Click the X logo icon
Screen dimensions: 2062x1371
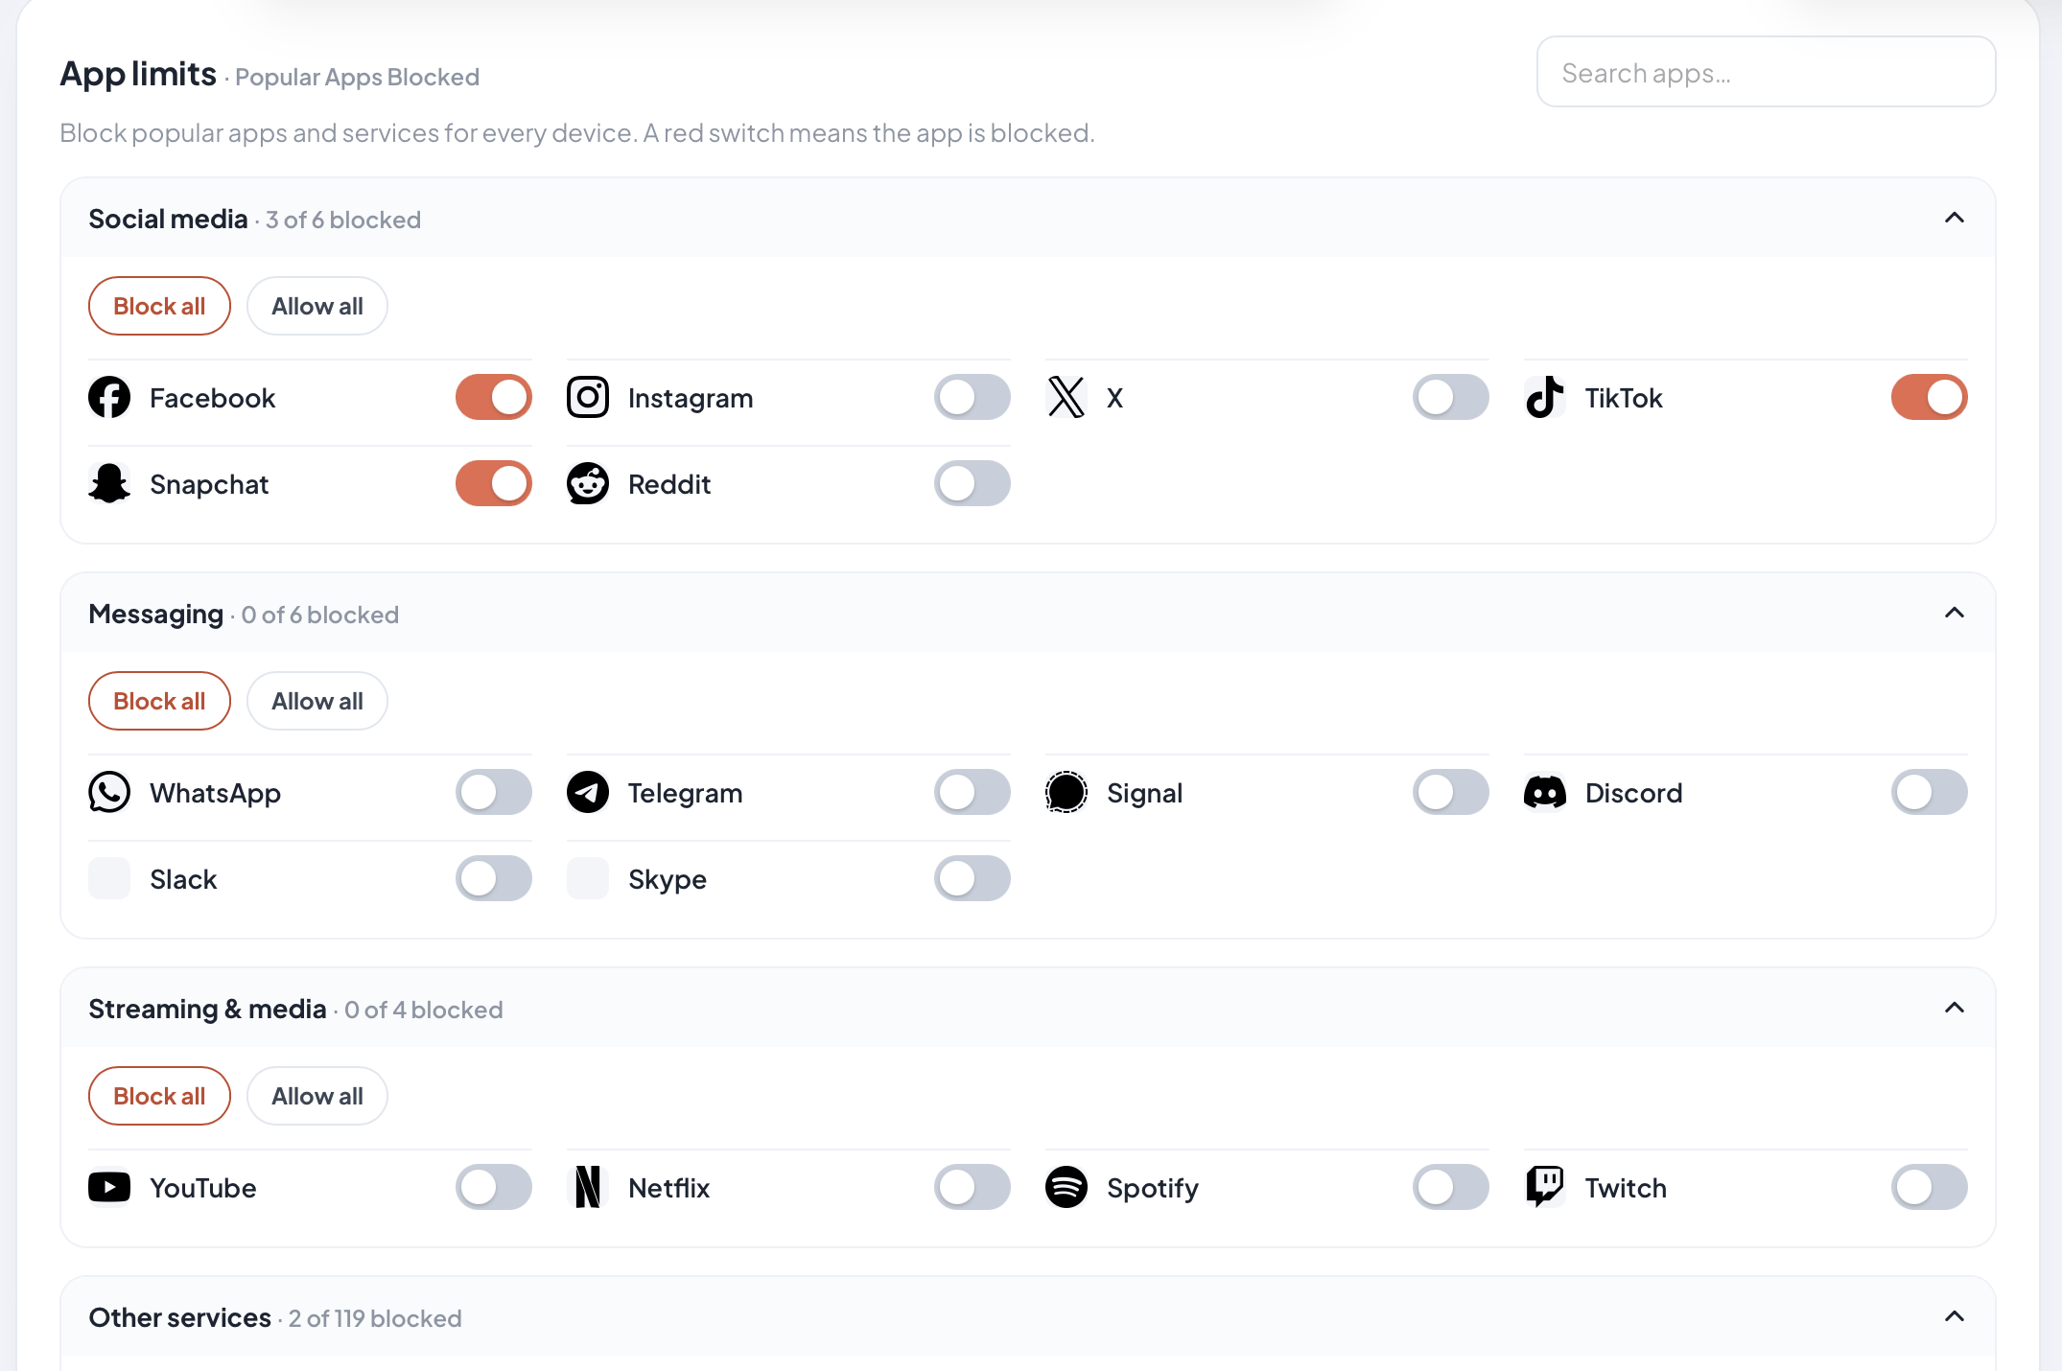point(1066,397)
